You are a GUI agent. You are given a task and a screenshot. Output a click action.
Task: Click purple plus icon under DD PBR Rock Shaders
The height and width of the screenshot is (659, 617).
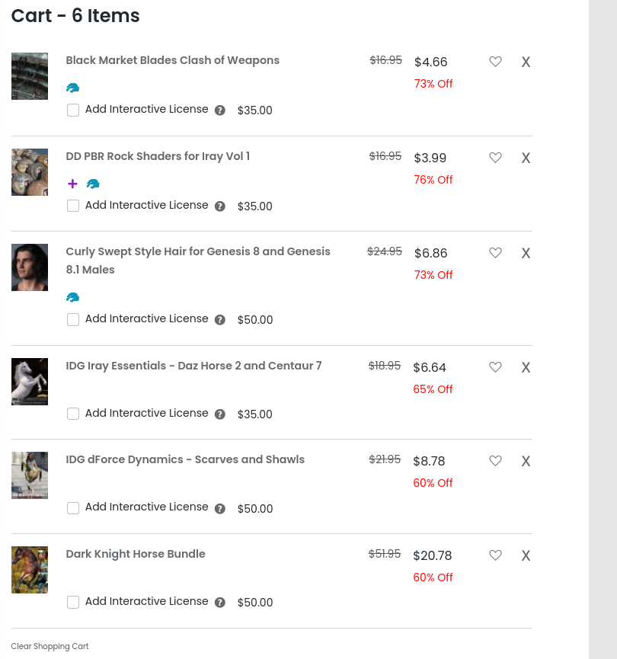pyautogui.click(x=72, y=184)
